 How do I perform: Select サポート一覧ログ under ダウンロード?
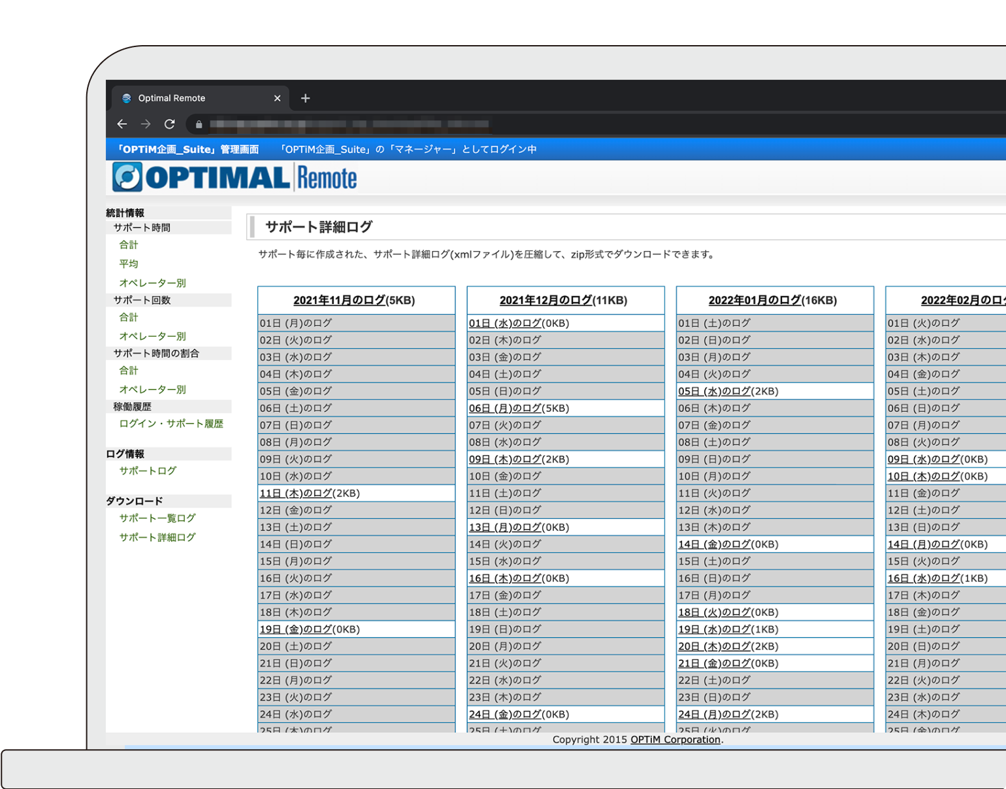pos(156,518)
